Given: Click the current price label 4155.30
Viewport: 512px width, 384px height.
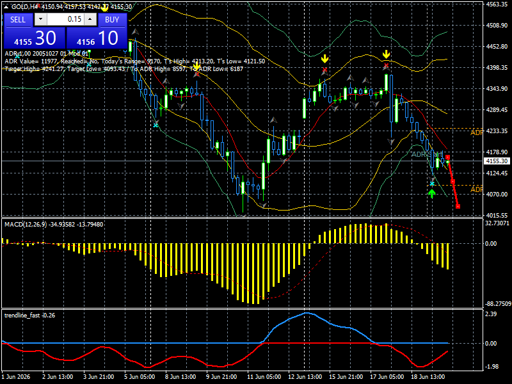Looking at the screenshot, I should pyautogui.click(x=497, y=161).
